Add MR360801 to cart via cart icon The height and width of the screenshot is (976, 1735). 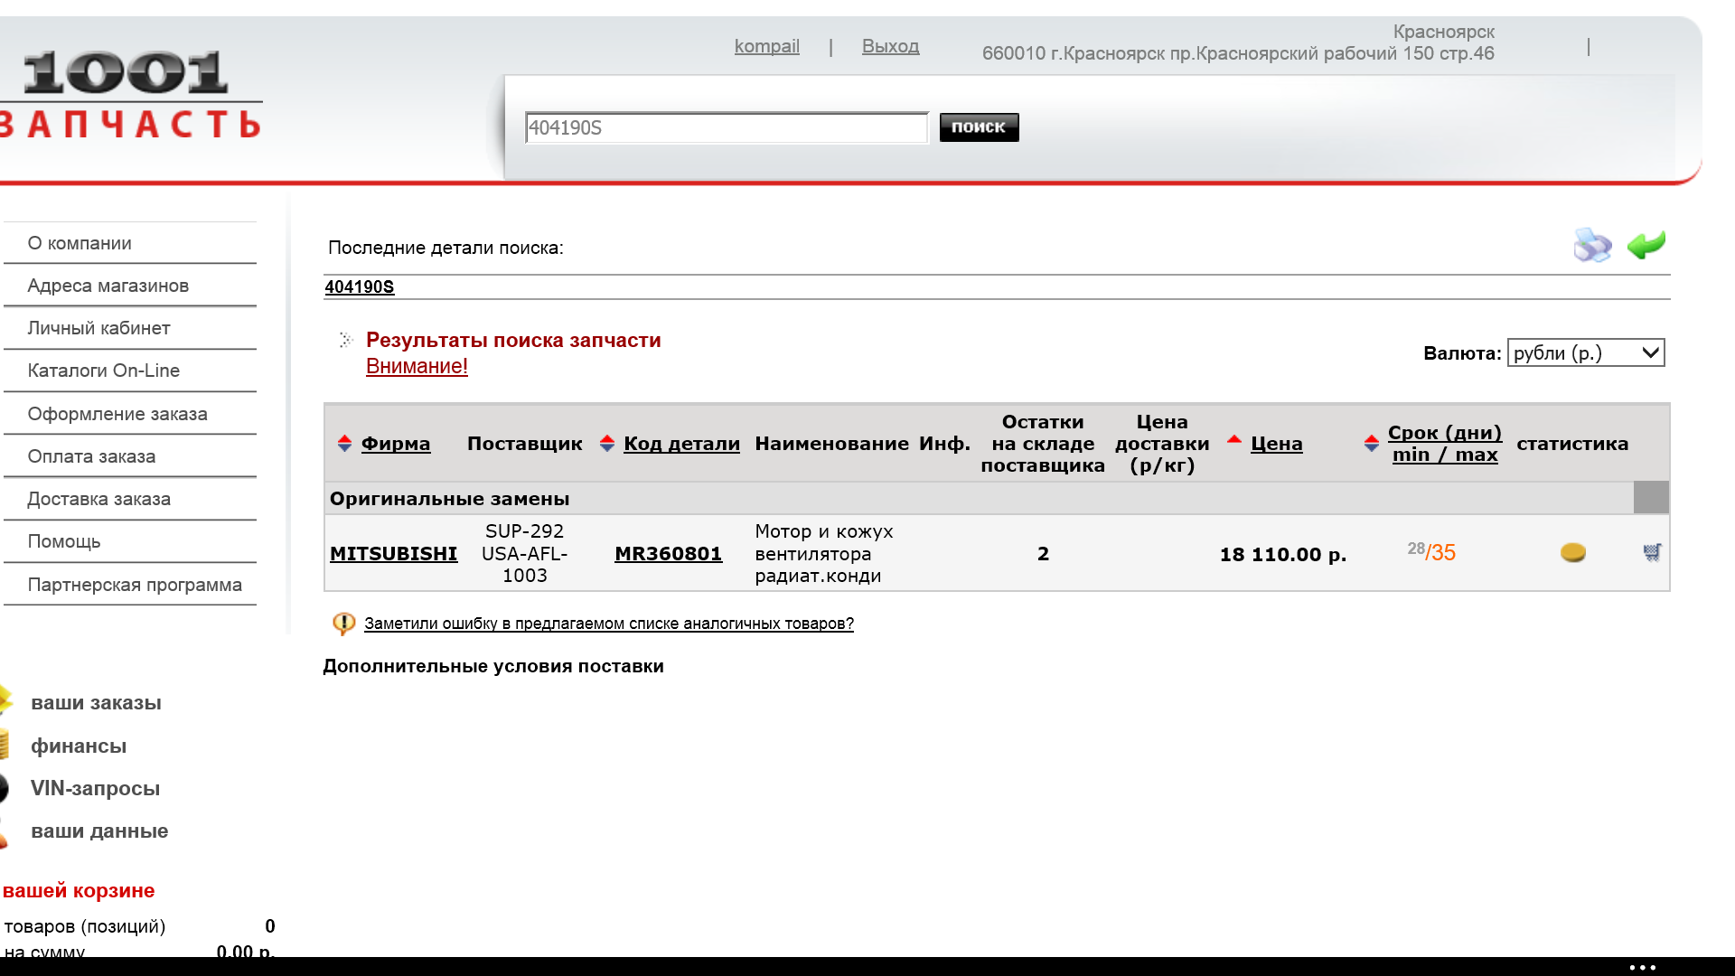coord(1652,552)
